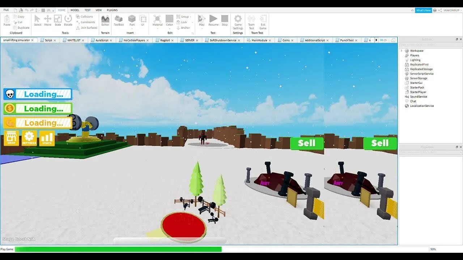Close the WHITELIST script tab

[x=83, y=40]
